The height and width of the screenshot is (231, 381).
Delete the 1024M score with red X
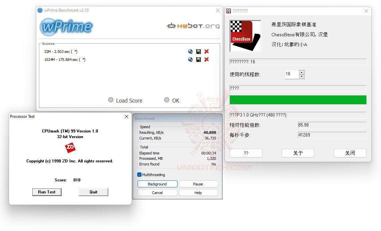tap(206, 60)
